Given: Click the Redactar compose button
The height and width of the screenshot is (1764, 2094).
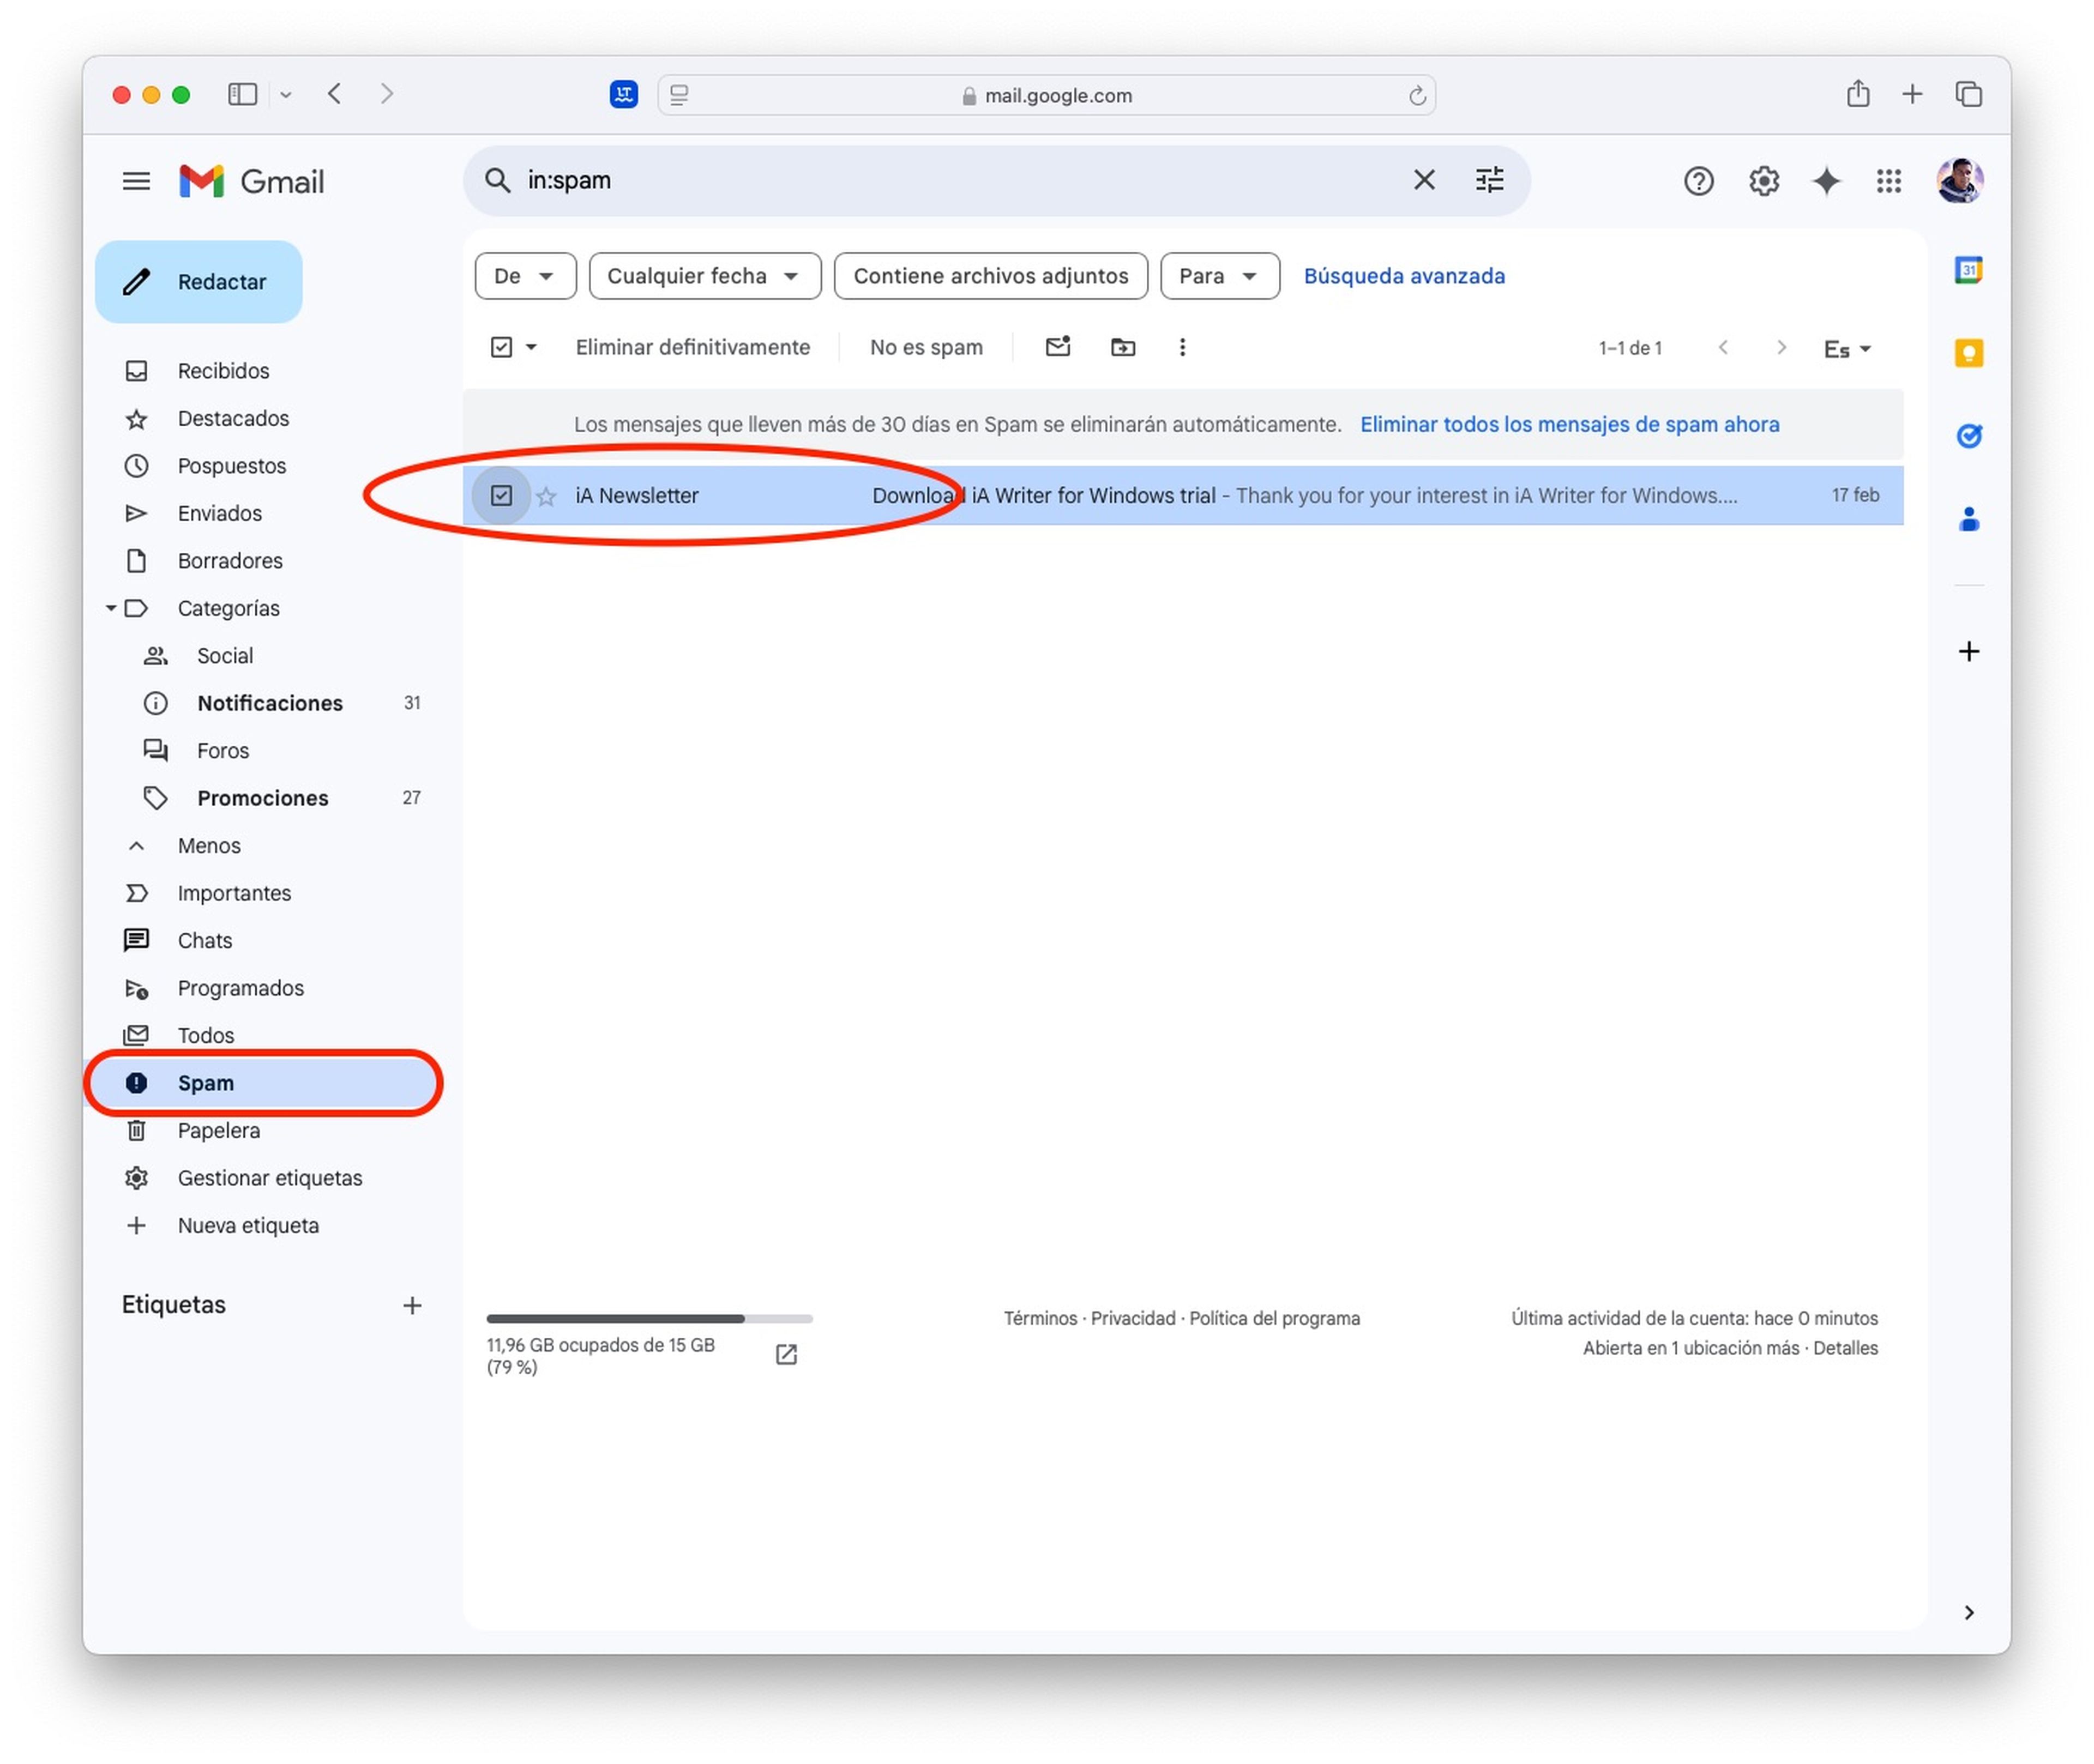Looking at the screenshot, I should coord(198,281).
